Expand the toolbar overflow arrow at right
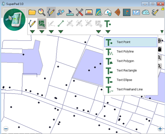The image size is (165, 134). pos(162,32)
